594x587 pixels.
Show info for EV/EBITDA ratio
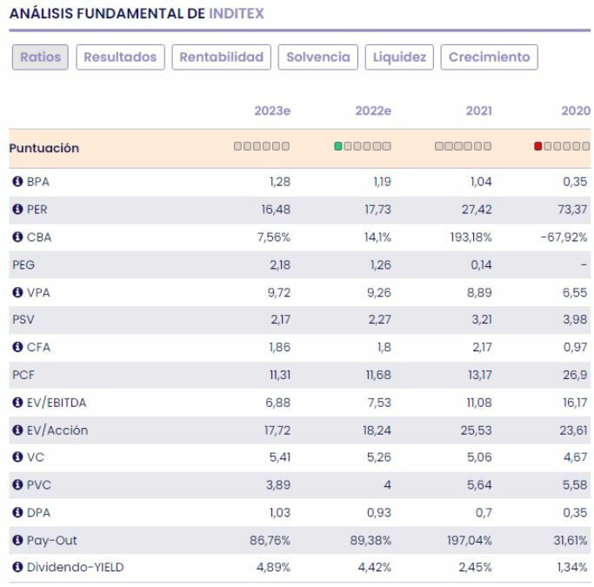(17, 403)
